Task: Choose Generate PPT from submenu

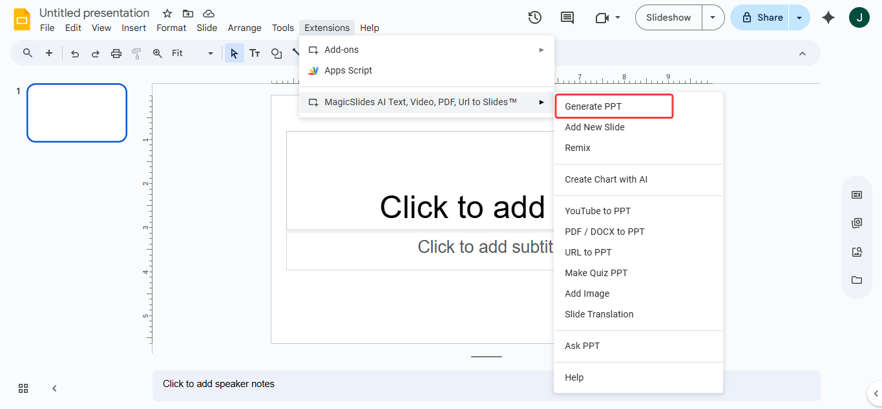Action: (x=593, y=106)
